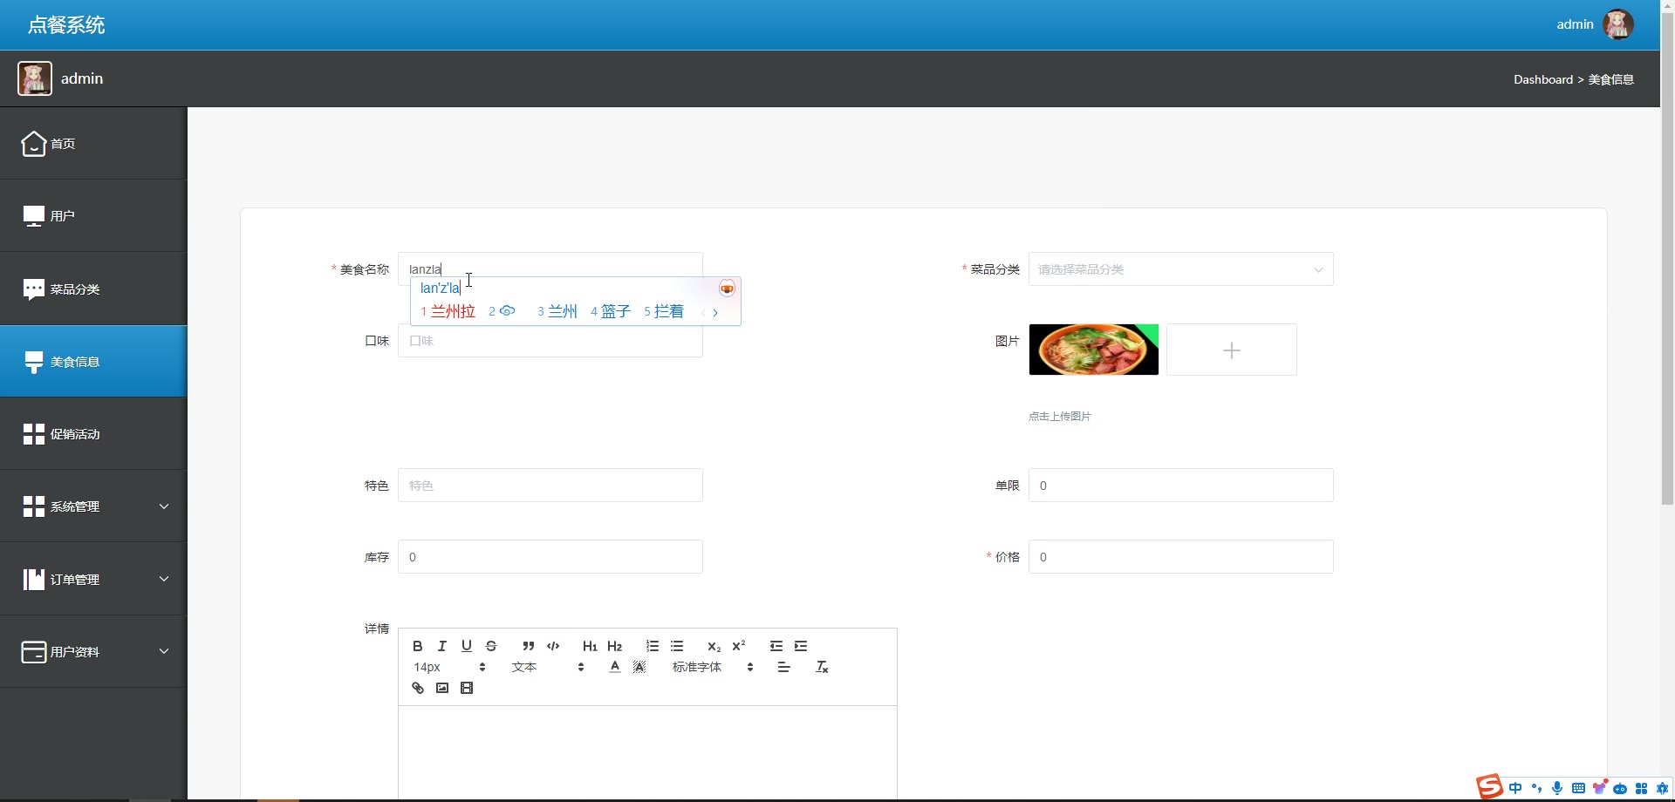1675x802 pixels.
Task: Open the text color picker
Action: [615, 667]
